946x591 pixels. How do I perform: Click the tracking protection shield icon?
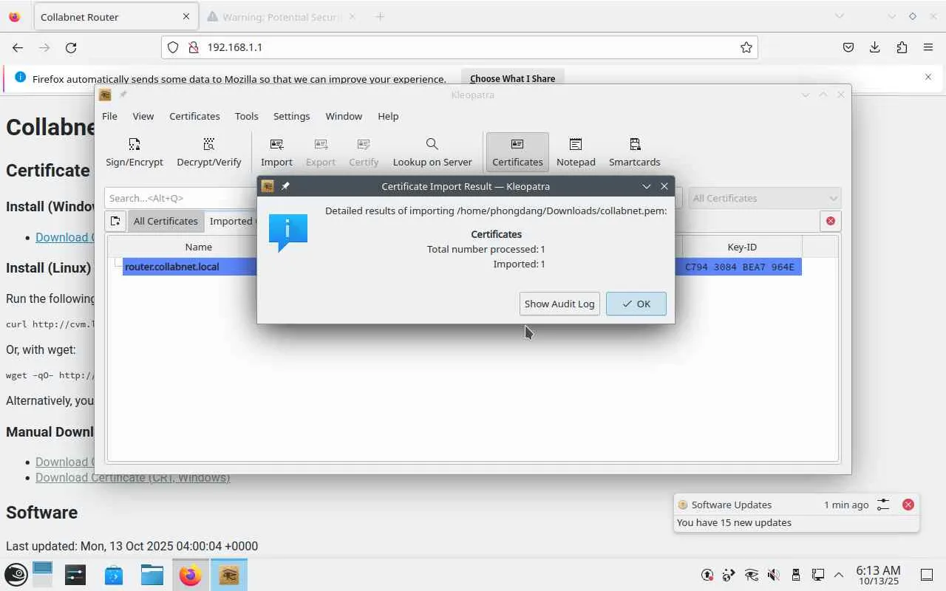click(173, 47)
